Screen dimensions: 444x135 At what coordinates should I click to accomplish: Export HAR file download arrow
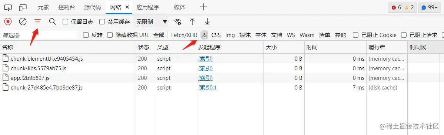coord(207,21)
